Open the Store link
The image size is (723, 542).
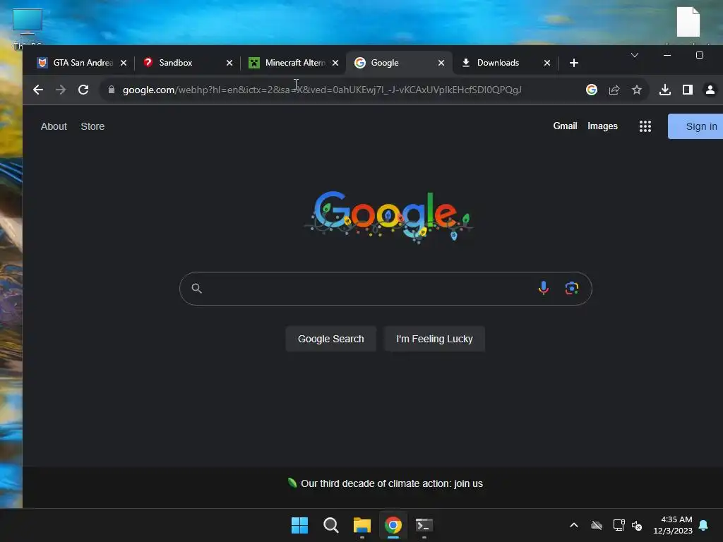(x=92, y=126)
